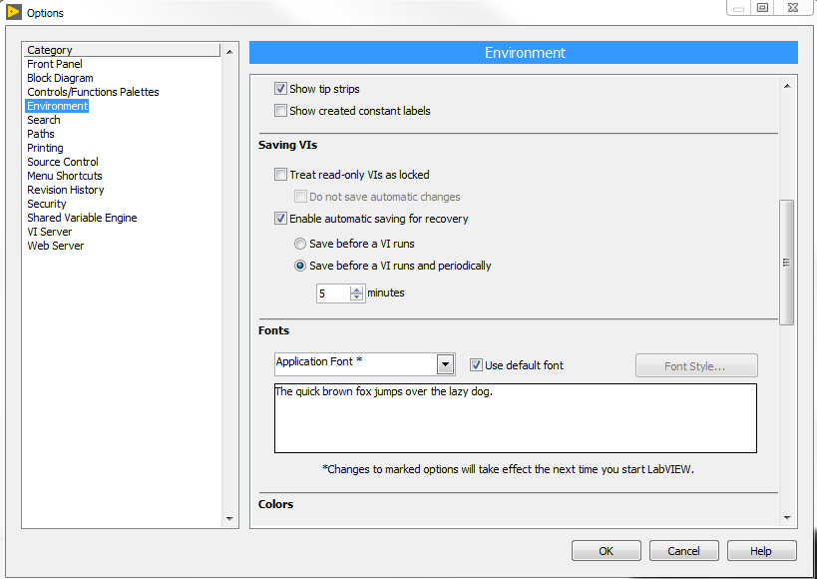
Task: Click Environment pane scroll-down arrow
Action: pyautogui.click(x=787, y=518)
